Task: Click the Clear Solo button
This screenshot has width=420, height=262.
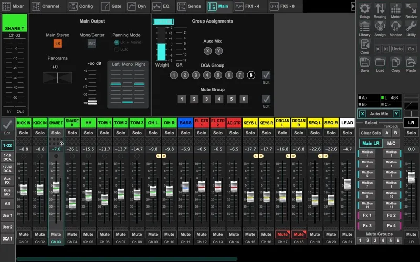Action: 371,133
